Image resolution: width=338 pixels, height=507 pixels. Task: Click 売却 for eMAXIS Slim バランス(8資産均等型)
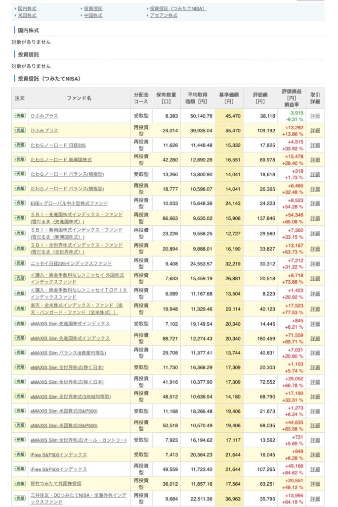(20, 353)
